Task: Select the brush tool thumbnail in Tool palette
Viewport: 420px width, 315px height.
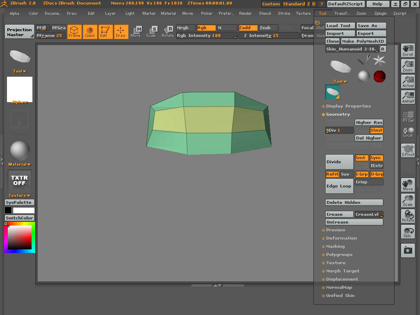Action: 364,60
